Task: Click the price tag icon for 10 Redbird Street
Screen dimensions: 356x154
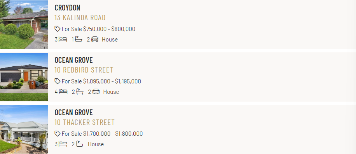Action: 58,81
